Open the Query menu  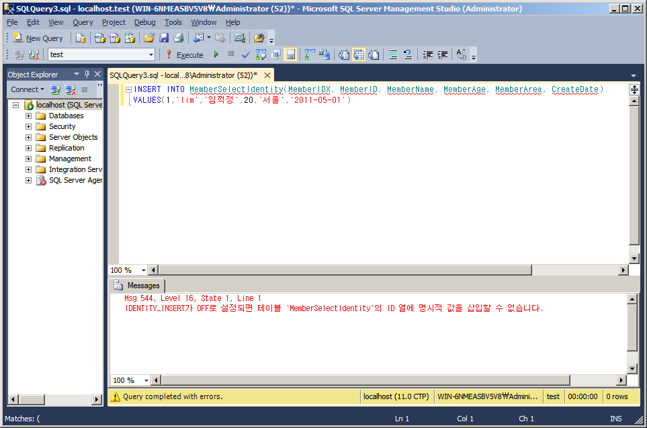pyautogui.click(x=83, y=22)
